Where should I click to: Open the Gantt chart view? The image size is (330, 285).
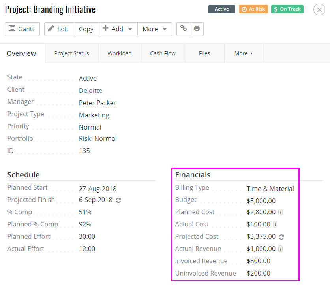(22, 29)
